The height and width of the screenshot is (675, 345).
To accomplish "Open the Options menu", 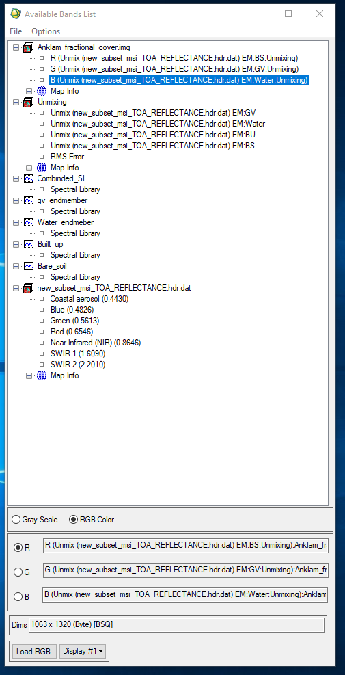I will click(46, 31).
